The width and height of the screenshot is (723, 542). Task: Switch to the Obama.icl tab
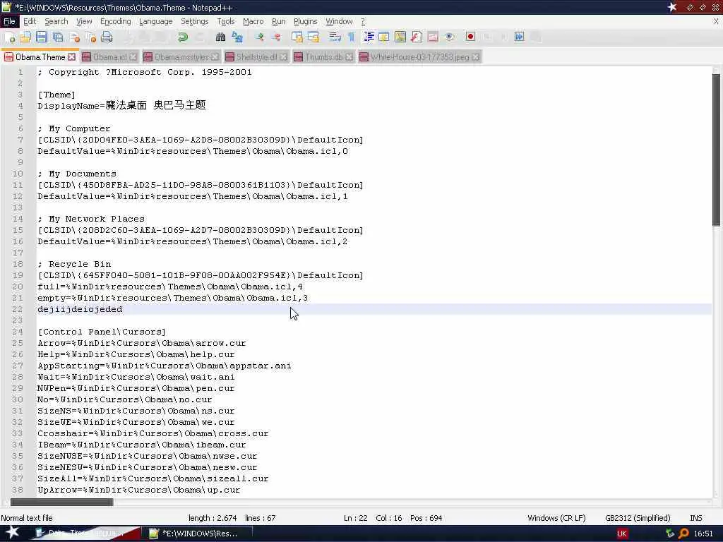pyautogui.click(x=109, y=57)
